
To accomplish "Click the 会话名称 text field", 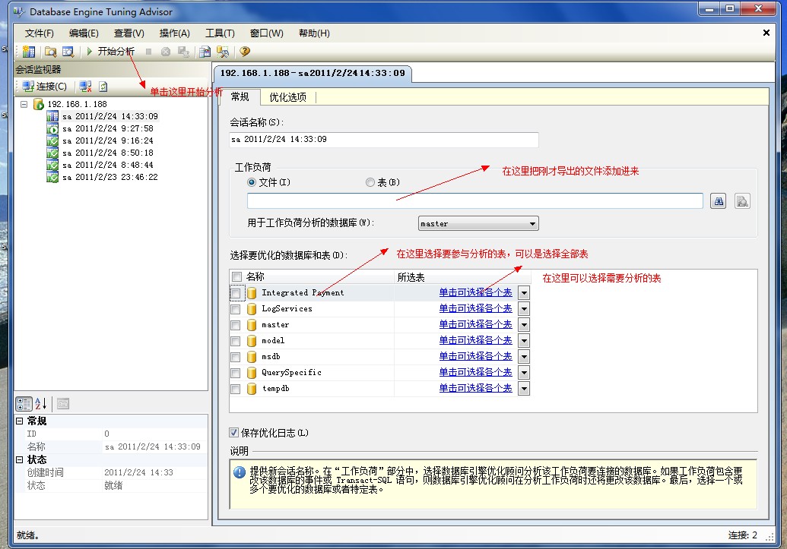I will click(x=383, y=140).
